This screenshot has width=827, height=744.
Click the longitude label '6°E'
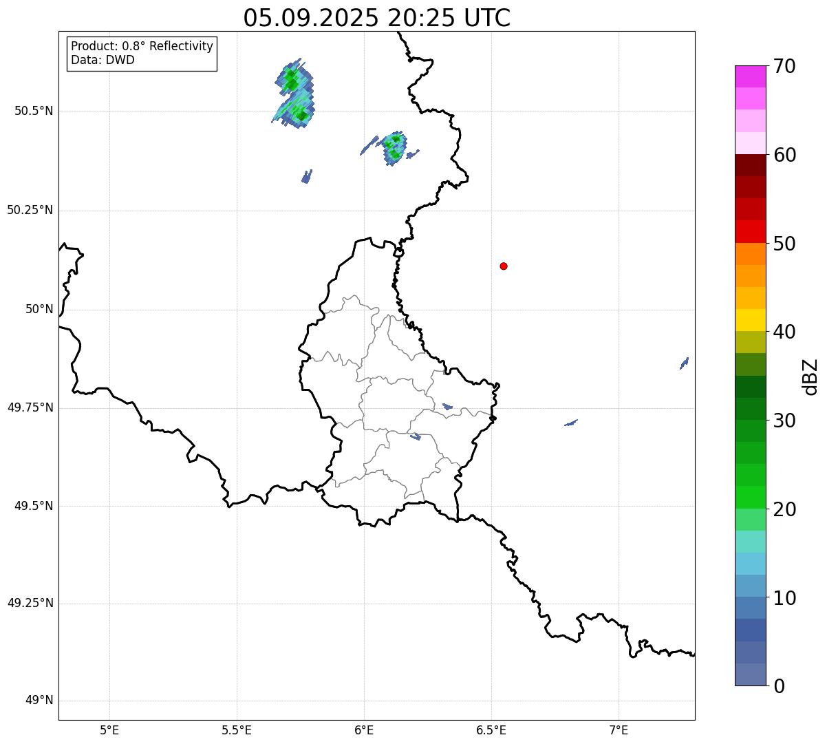tap(364, 730)
